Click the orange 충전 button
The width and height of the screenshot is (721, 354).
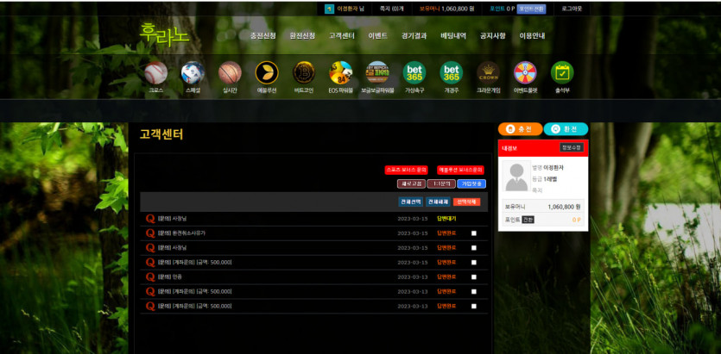click(520, 129)
